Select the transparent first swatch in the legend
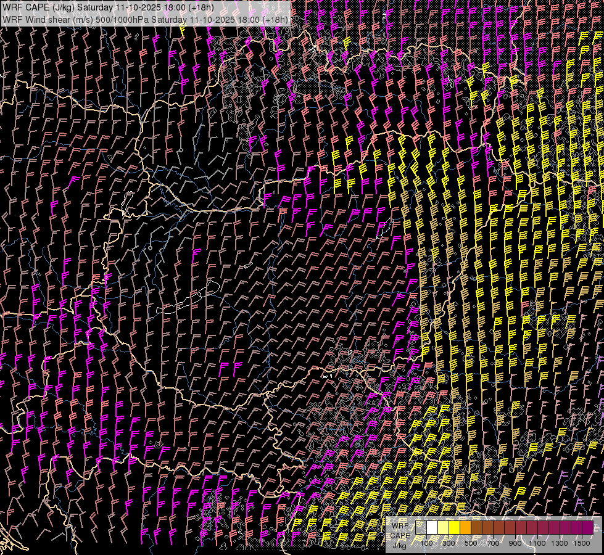This screenshot has width=604, height=555. coord(421,528)
